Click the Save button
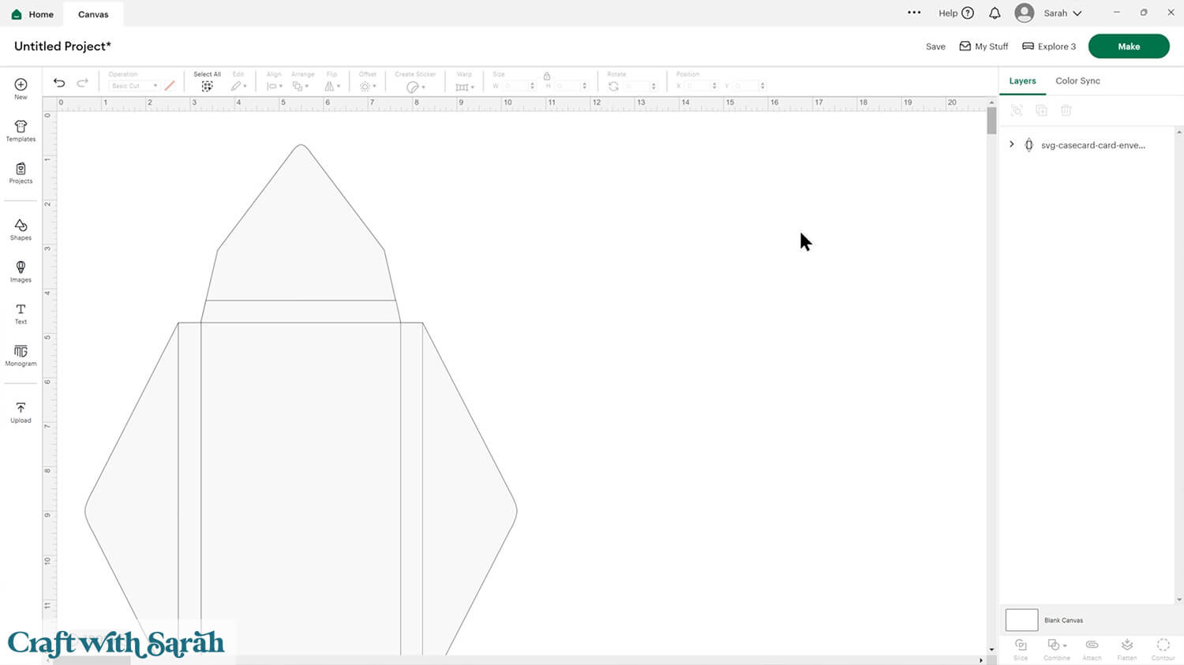 click(x=935, y=47)
